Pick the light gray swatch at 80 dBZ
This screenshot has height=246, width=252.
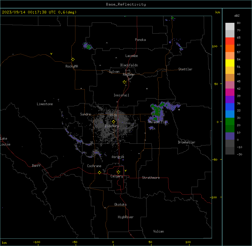pos(230,27)
